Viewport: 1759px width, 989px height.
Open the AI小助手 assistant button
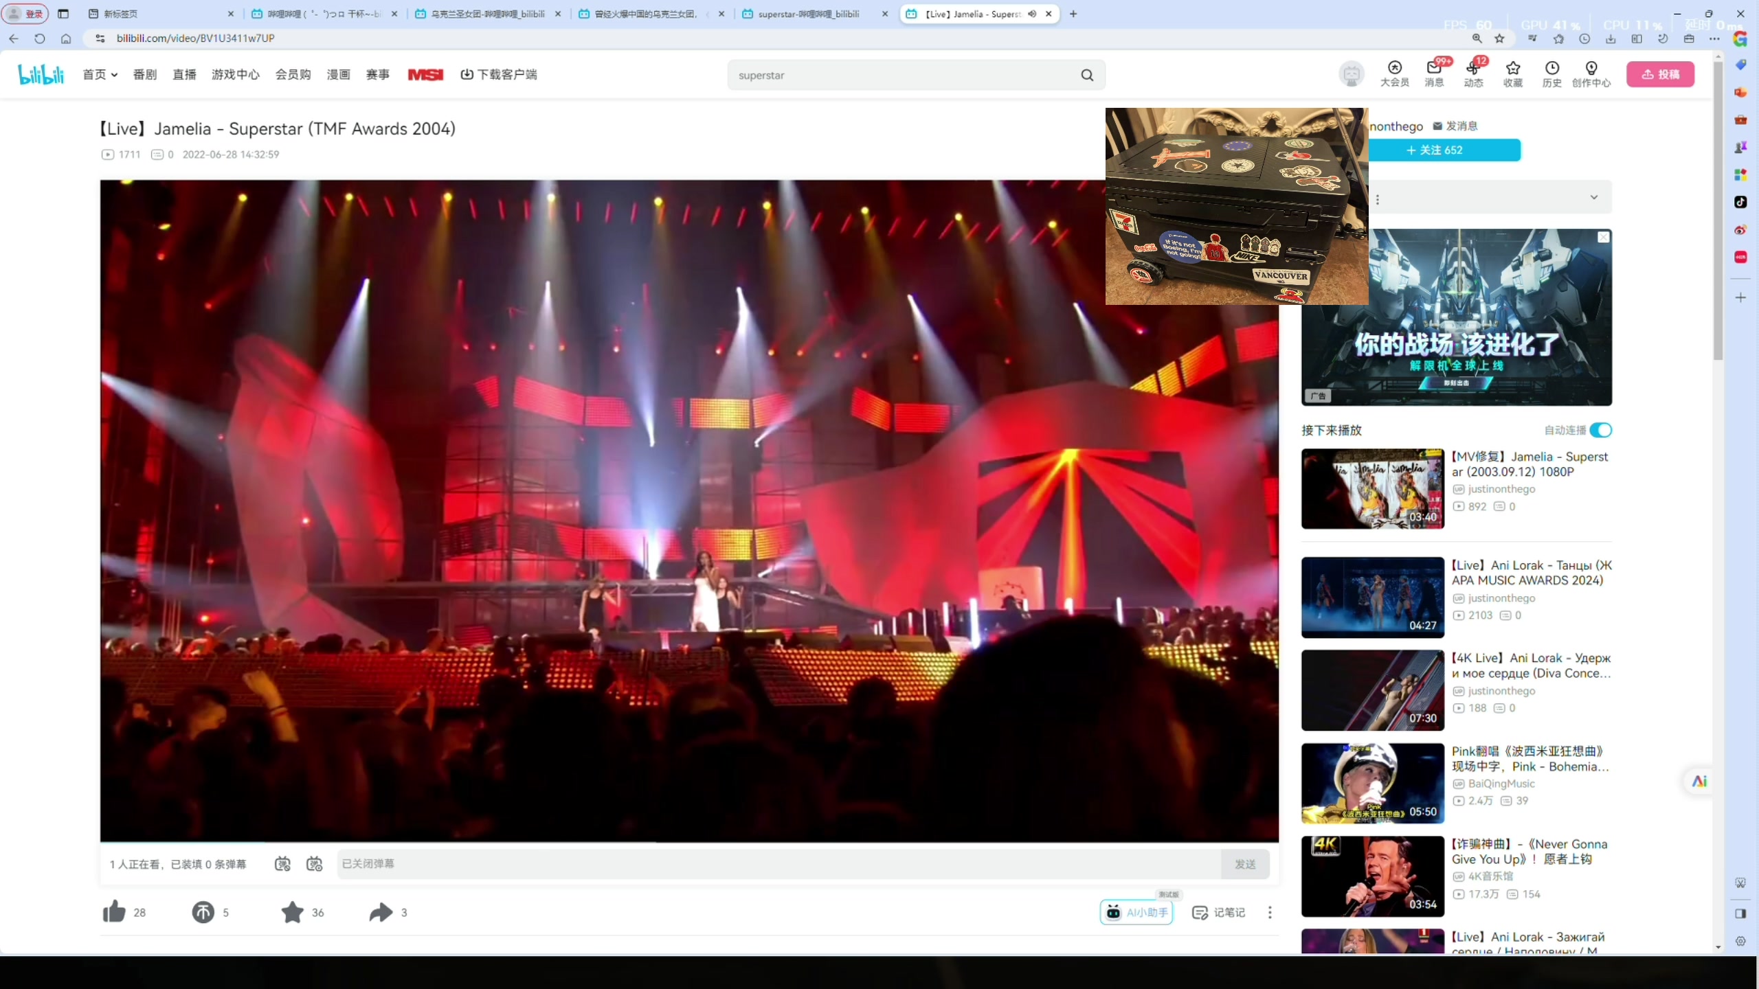[1136, 912]
